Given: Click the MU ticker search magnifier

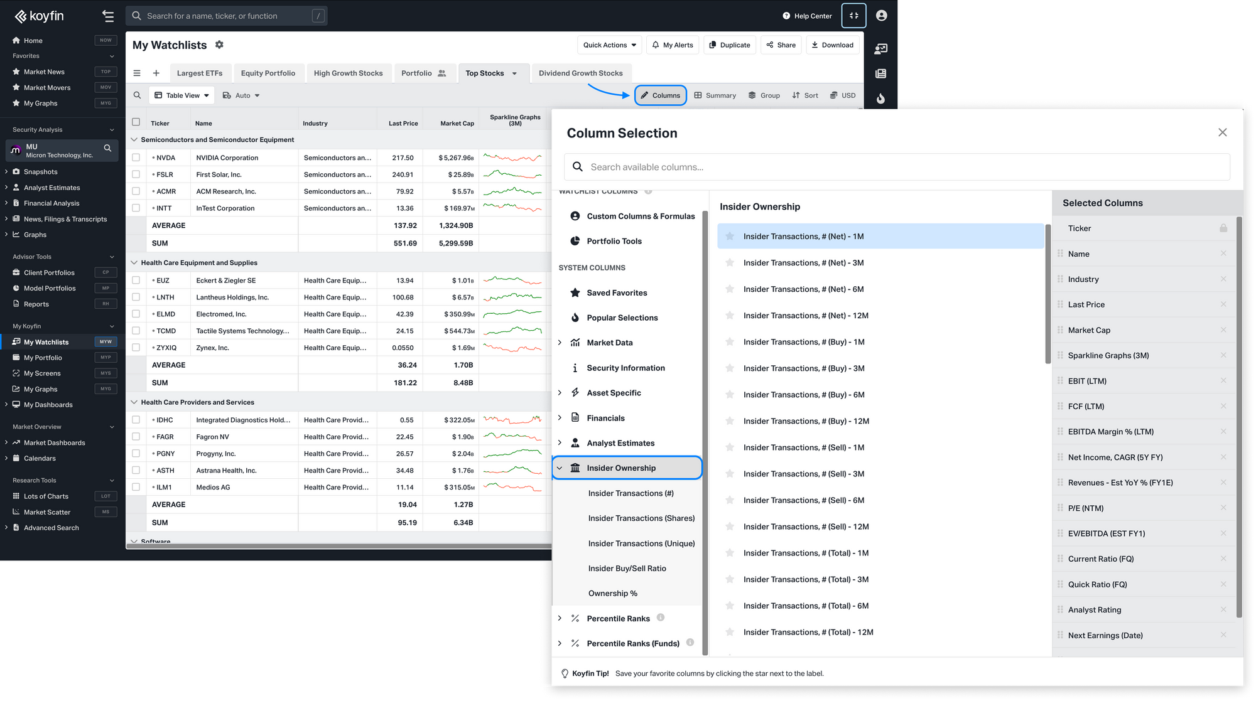Looking at the screenshot, I should (x=107, y=149).
